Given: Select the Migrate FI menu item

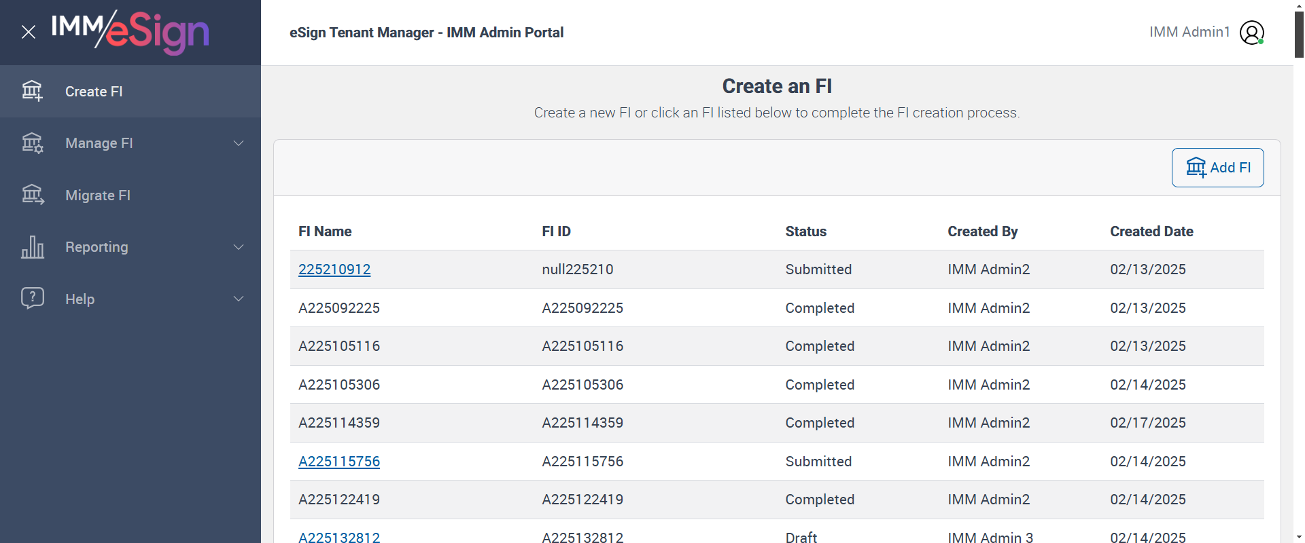Looking at the screenshot, I should (x=98, y=195).
